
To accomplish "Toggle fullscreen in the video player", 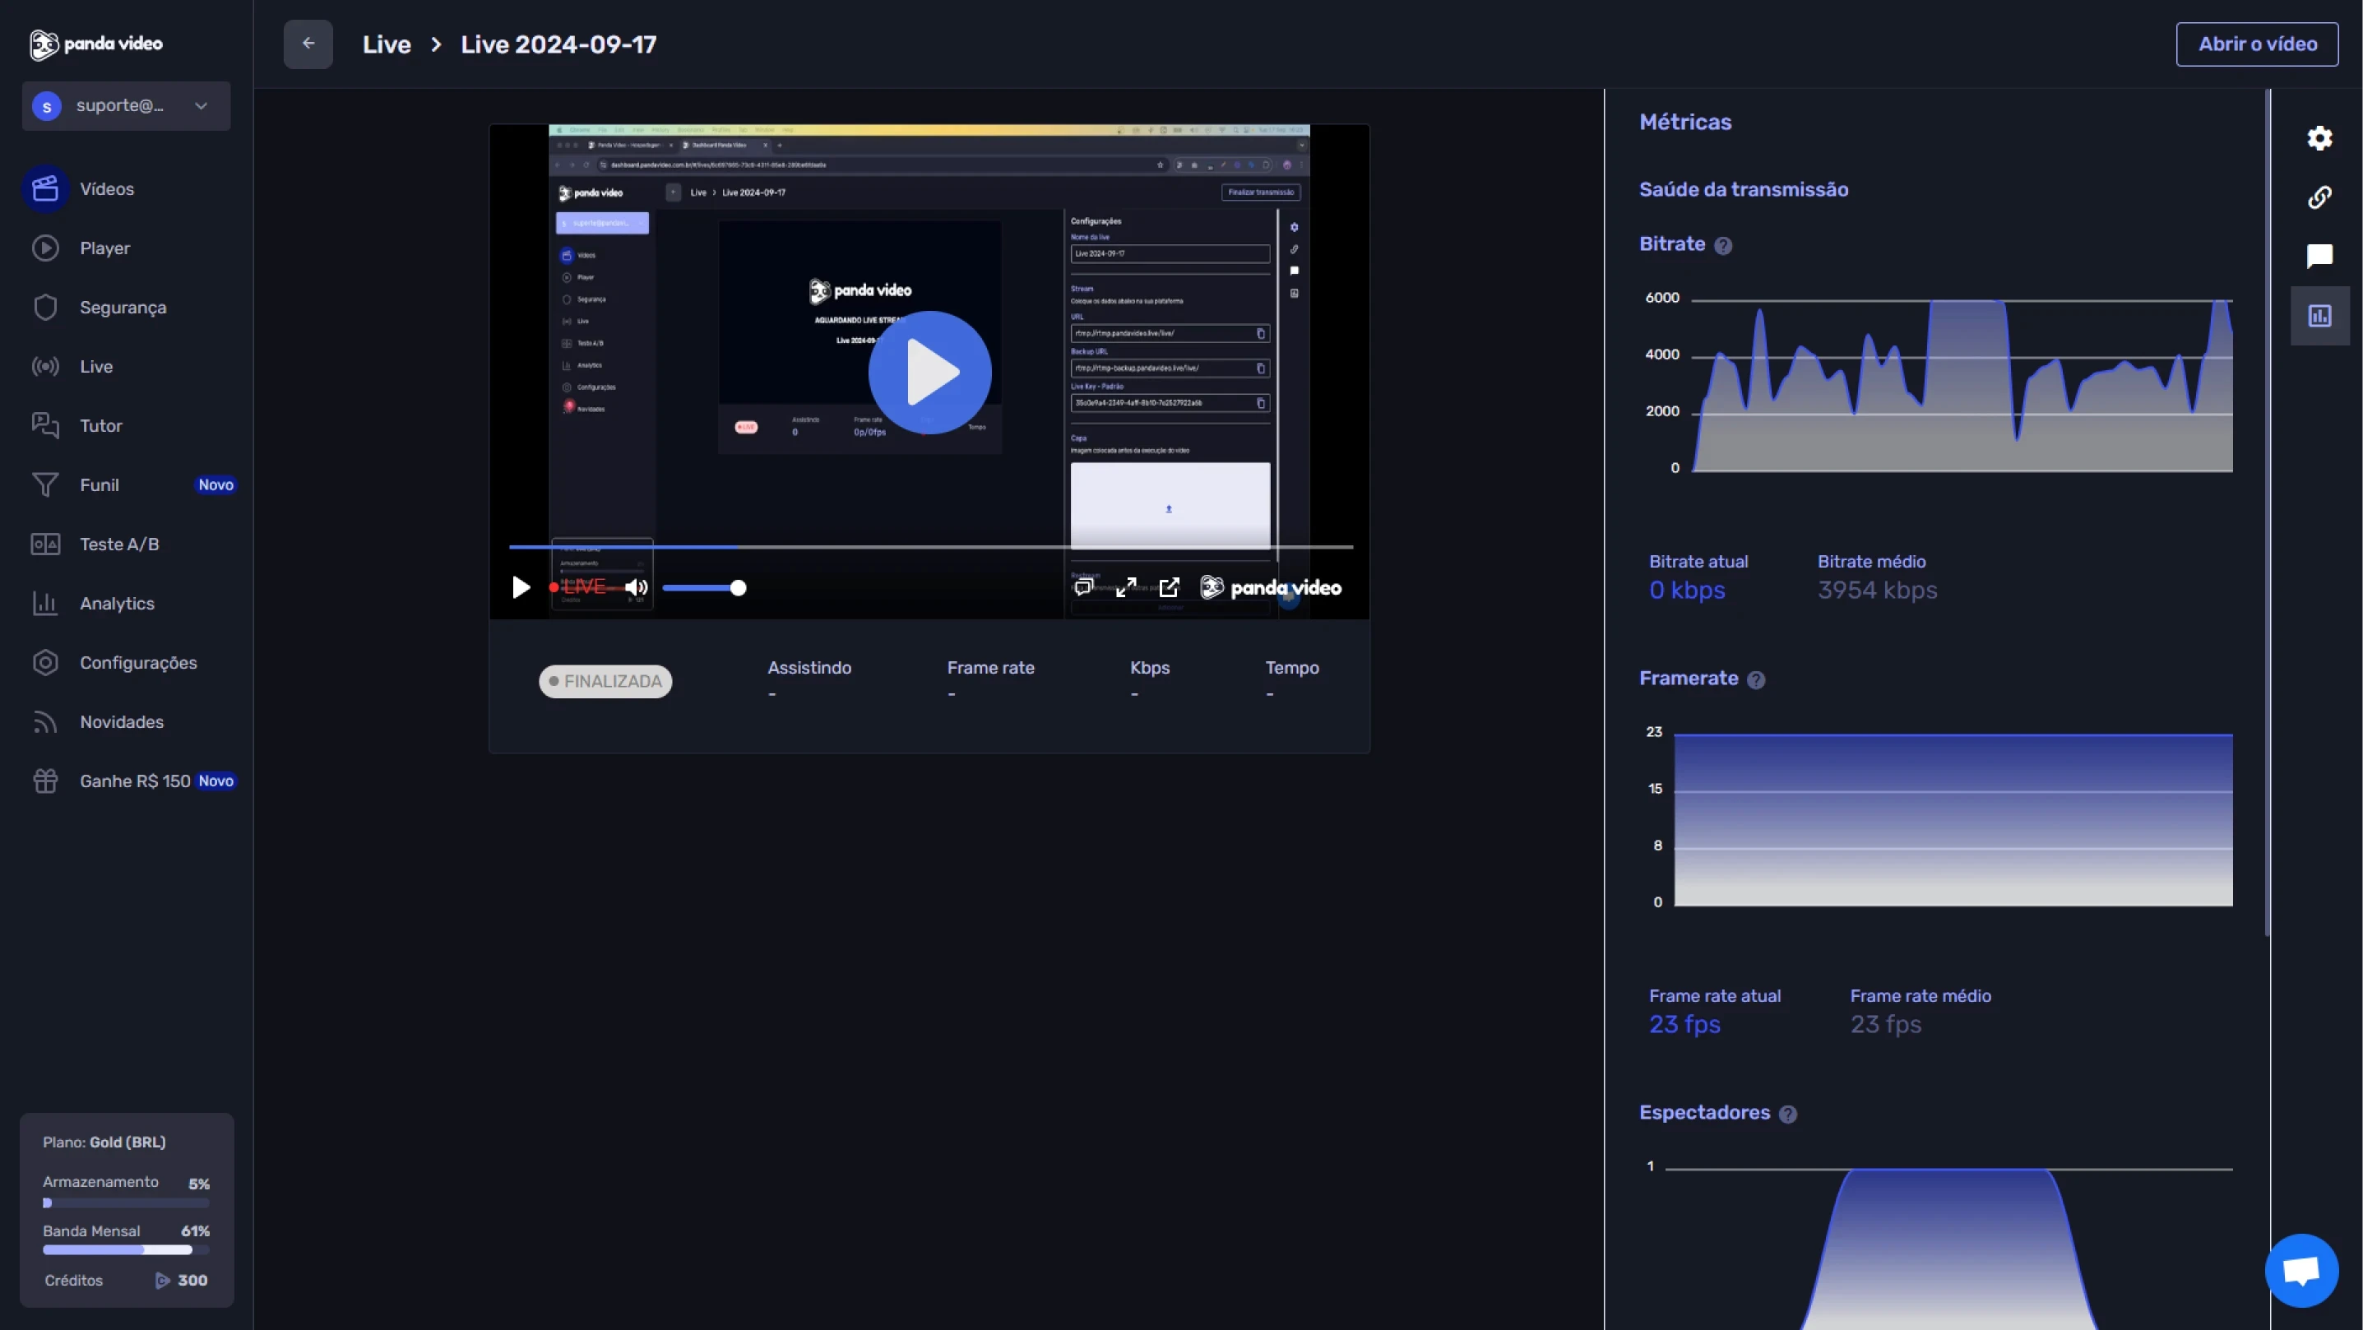I will click(x=1125, y=587).
